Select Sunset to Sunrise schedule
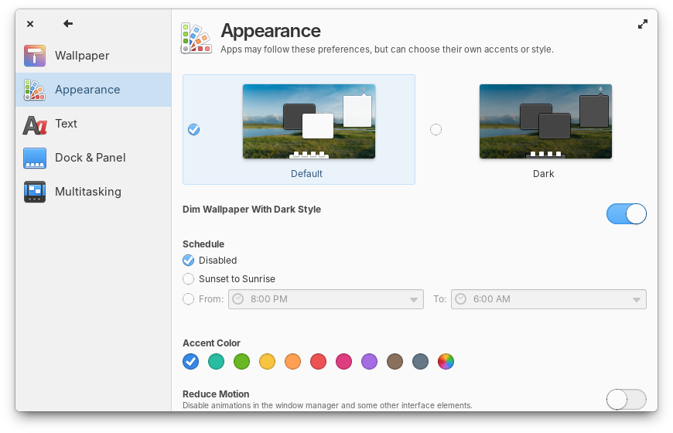The width and height of the screenshot is (673, 433). click(x=189, y=279)
